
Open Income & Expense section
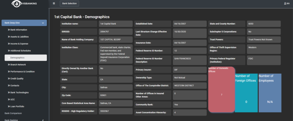(x=19, y=44)
